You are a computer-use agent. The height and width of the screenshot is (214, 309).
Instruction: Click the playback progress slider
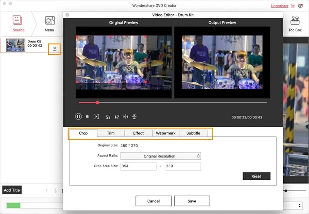[x=173, y=103]
